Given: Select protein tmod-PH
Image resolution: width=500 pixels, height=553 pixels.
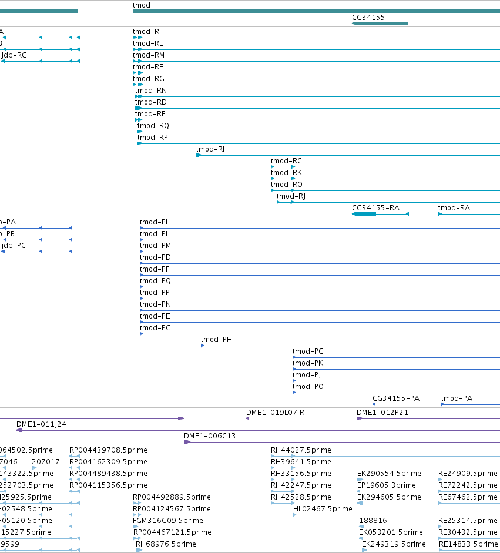Looking at the screenshot, I should [216, 340].
